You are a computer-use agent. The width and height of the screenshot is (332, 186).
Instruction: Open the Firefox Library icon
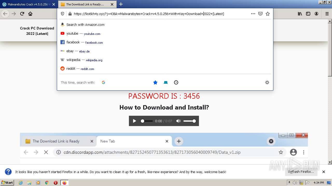tap(300, 14)
